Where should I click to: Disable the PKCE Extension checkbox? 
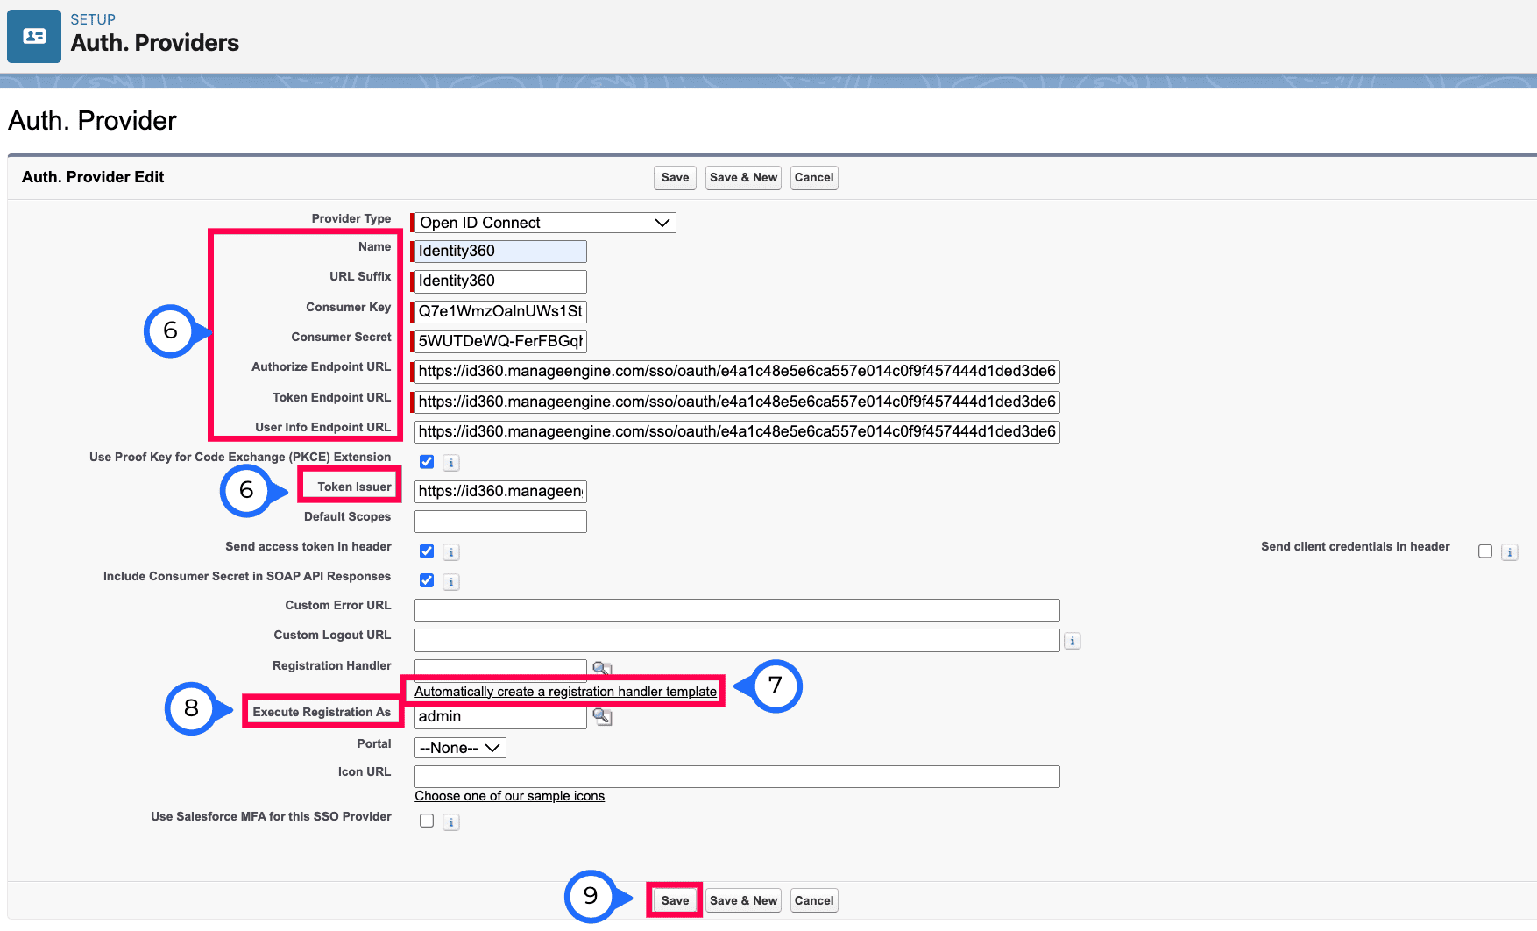click(426, 462)
